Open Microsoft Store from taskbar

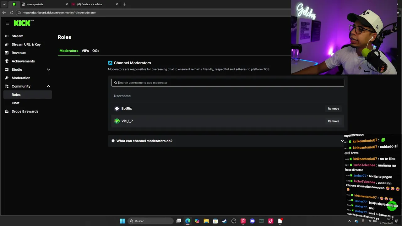[x=215, y=221]
